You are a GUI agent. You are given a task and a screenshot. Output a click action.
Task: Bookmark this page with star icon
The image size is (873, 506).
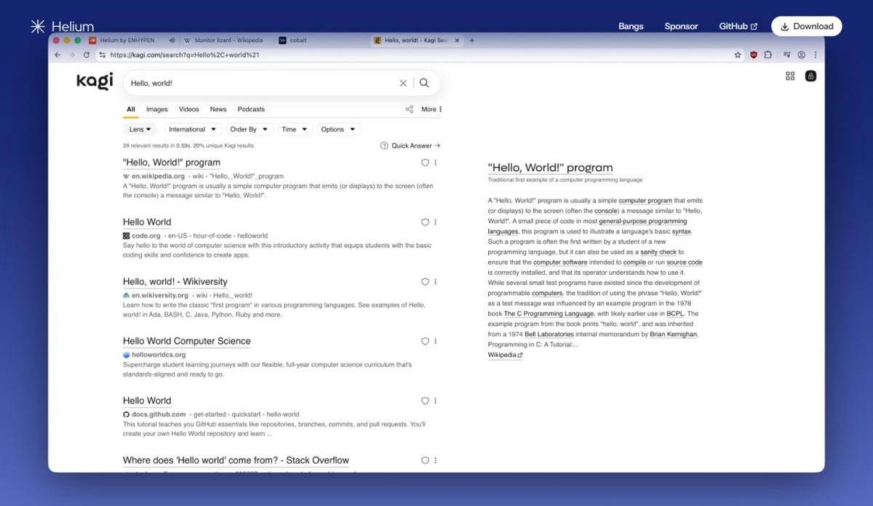738,55
